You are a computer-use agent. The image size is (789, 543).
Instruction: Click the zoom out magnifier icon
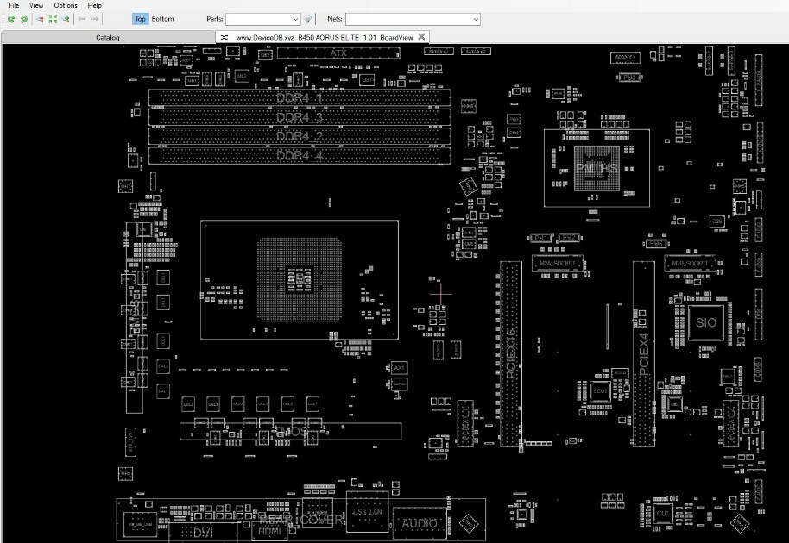40,19
